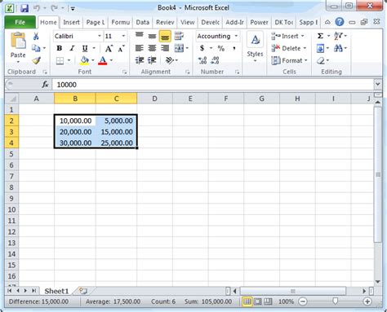Open Sort & Filter icon
Image resolution: width=387 pixels, height=312 pixels.
coord(338,36)
